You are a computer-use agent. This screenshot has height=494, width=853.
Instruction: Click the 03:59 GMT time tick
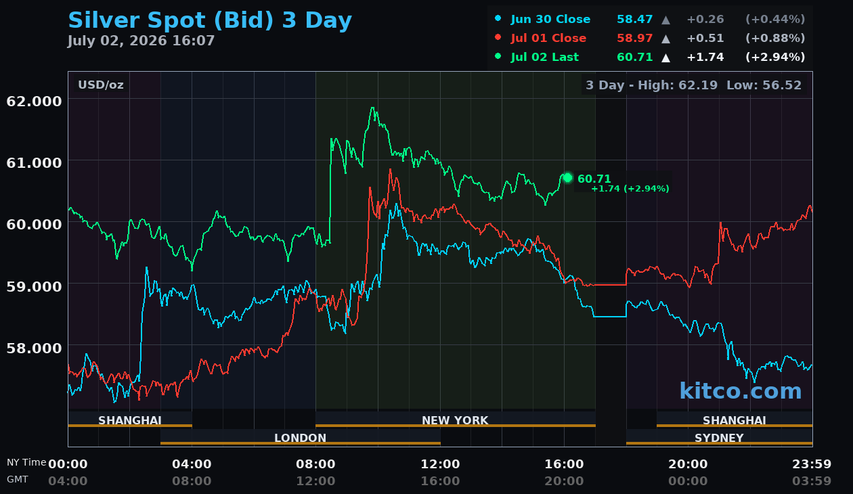[812, 481]
